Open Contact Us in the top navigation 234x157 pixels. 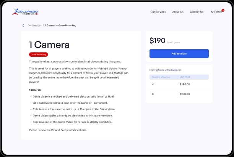point(197,12)
